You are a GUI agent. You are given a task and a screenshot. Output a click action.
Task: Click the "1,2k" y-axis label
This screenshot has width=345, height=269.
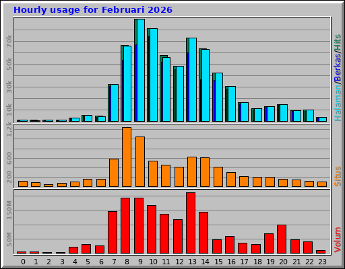(x=9, y=130)
